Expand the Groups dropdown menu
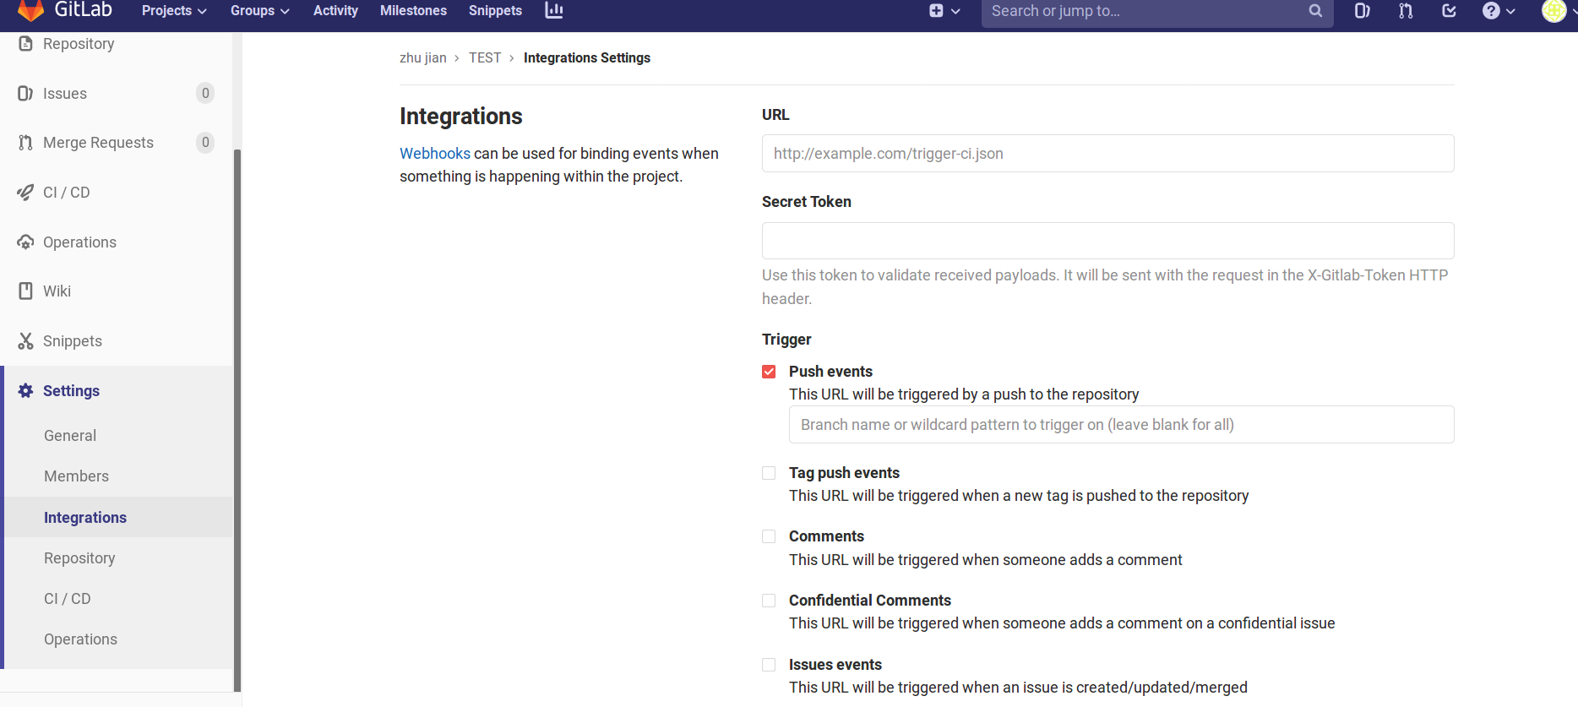The height and width of the screenshot is (707, 1578). [259, 11]
